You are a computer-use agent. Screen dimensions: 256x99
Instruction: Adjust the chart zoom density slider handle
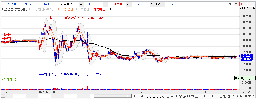150,96
